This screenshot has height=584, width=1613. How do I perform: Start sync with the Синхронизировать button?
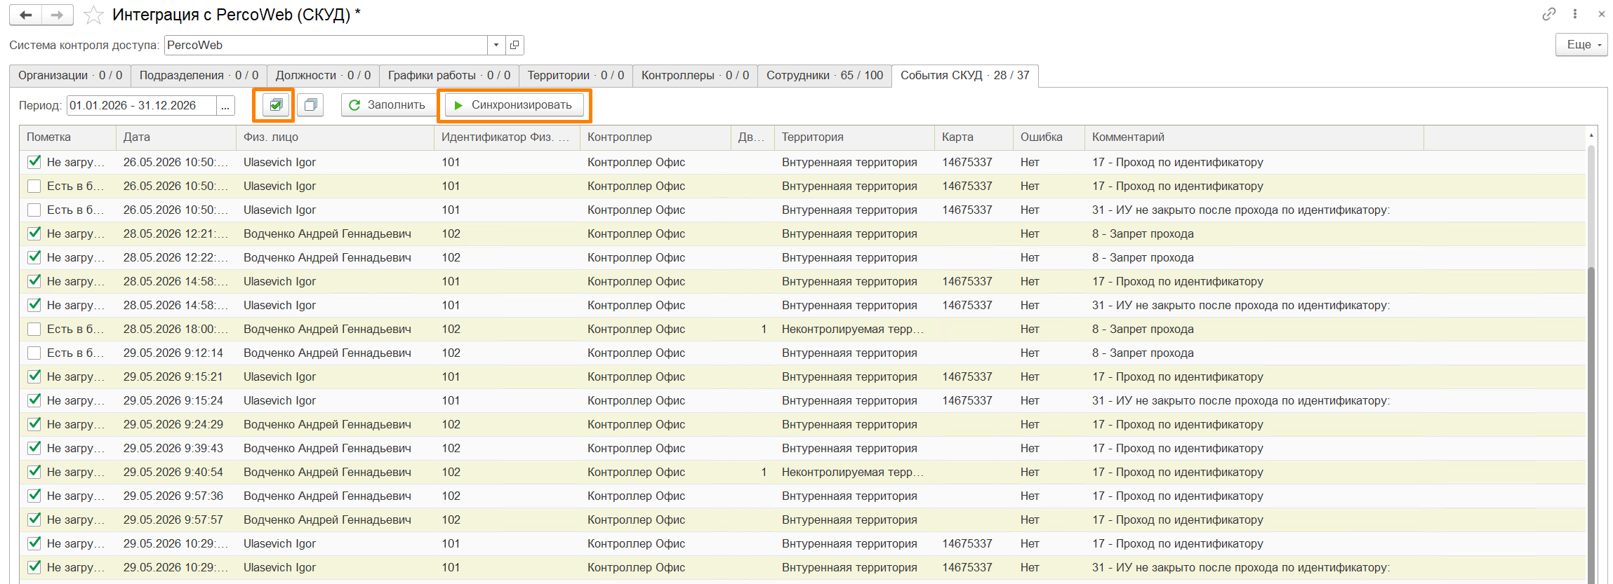515,105
